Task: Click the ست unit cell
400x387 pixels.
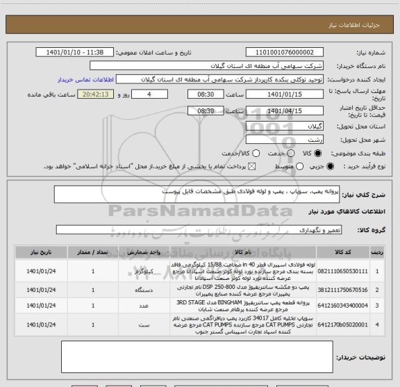Action: tap(144, 324)
